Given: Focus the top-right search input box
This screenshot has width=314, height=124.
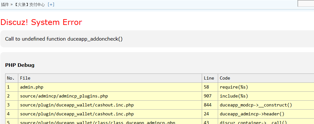Looking at the screenshot, I should click(x=306, y=4).
